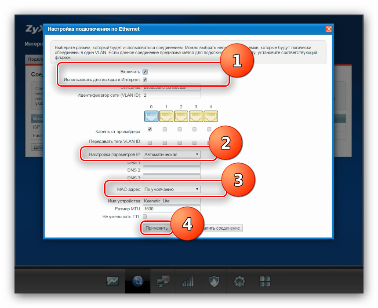Viewport: 378px width, 308px height.
Task: Open the Internet globe section icon
Action: tap(138, 281)
